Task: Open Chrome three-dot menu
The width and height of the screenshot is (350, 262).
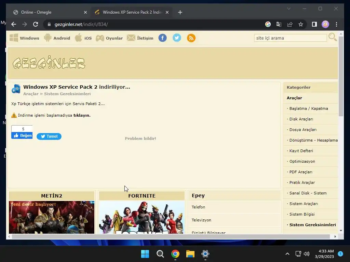Action: [336, 24]
